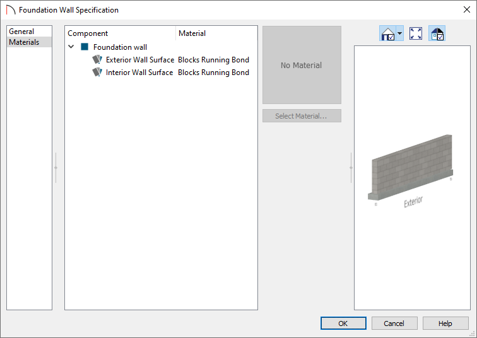
Task: Click the Exterior Wall Surface material icon
Action: [97, 59]
